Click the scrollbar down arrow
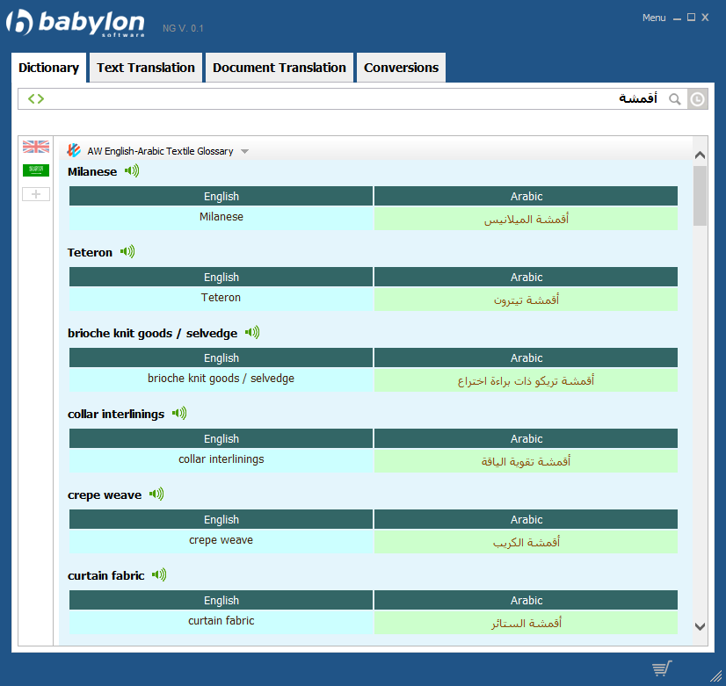 coord(700,626)
